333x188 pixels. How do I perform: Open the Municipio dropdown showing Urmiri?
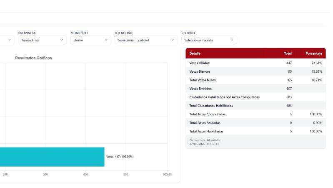coord(90,40)
